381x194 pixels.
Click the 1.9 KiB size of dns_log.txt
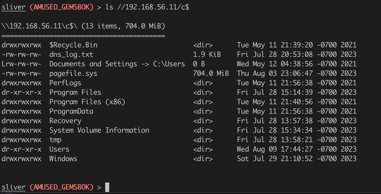coord(207,54)
